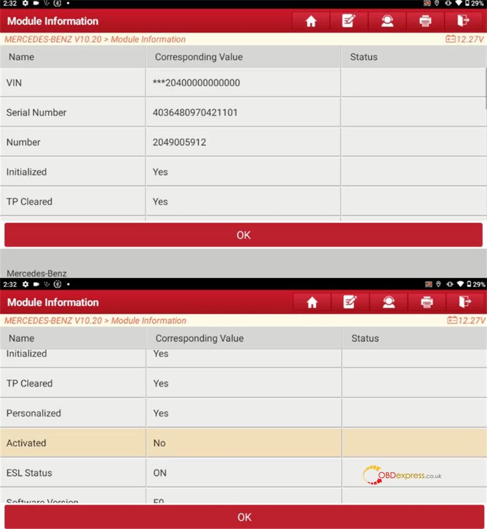
Task: Tap the Serial Number value 4036480970421101
Action: (195, 113)
